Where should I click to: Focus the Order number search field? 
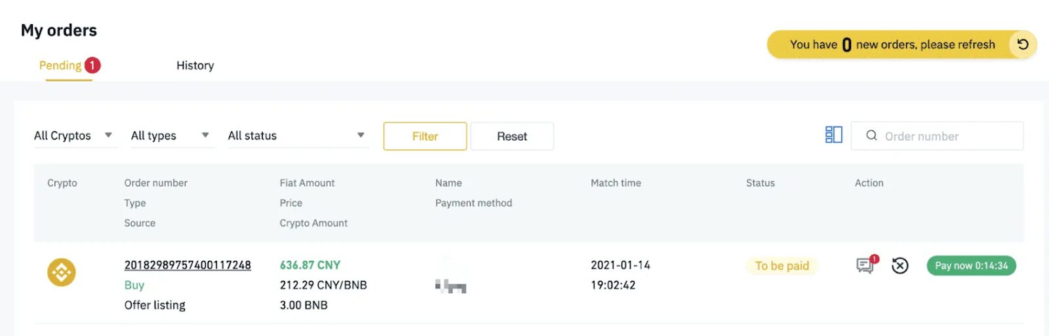(x=937, y=136)
